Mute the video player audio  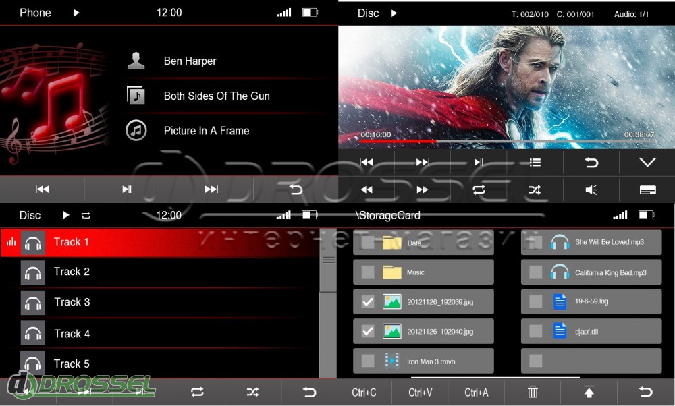pyautogui.click(x=591, y=190)
